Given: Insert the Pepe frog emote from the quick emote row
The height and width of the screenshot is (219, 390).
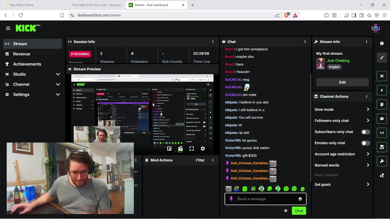Looking at the screenshot, I should click(x=236, y=189).
